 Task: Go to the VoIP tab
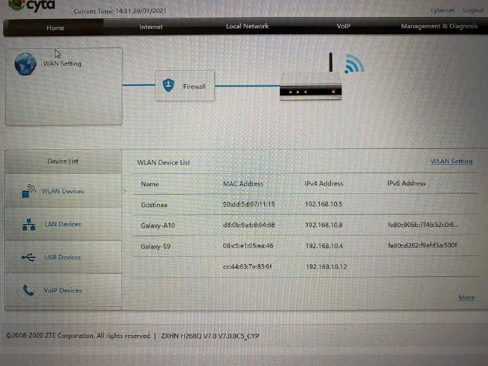click(343, 26)
